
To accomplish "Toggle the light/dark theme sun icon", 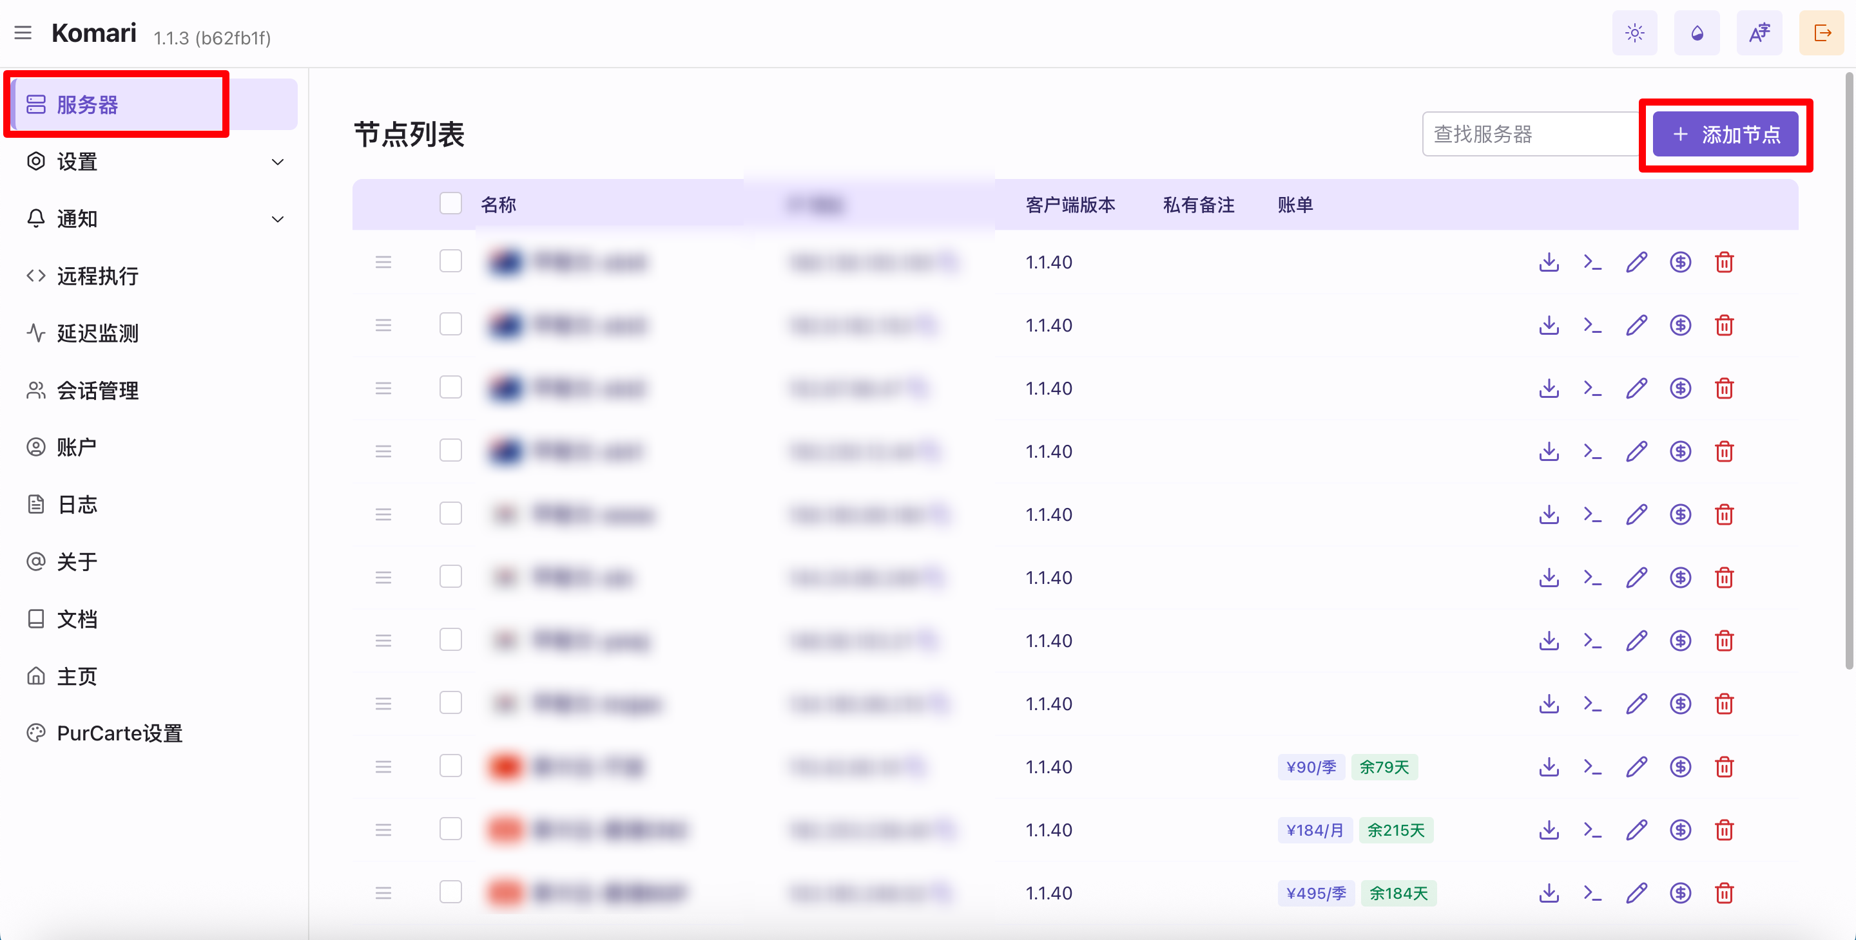I will click(1634, 33).
